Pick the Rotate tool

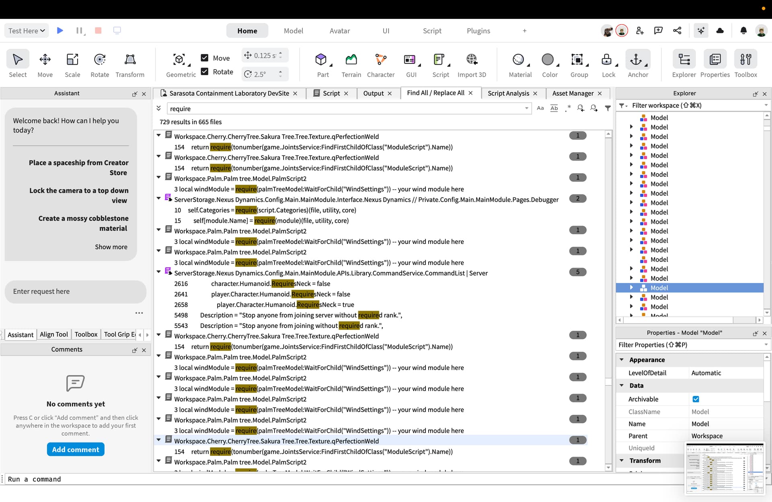tap(100, 64)
